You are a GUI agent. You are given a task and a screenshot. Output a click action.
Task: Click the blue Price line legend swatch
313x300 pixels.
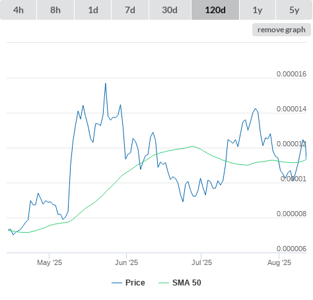pos(117,283)
